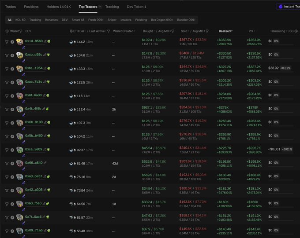Viewport: 300px width, 238px height.
Task: Click the filter funnel on the 0x1d..8560 row
Action: pos(7,42)
